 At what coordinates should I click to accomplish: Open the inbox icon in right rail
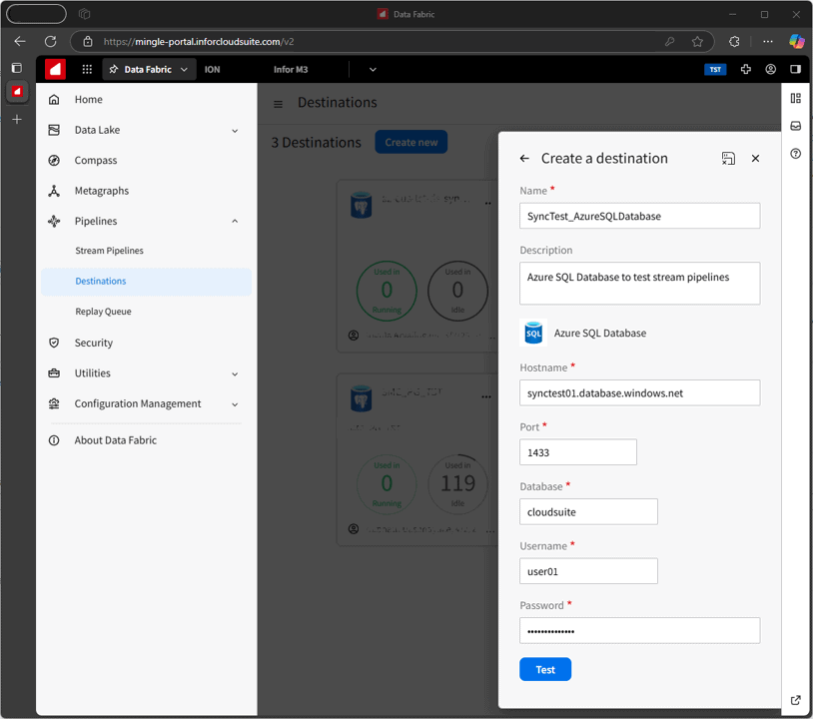click(x=795, y=126)
